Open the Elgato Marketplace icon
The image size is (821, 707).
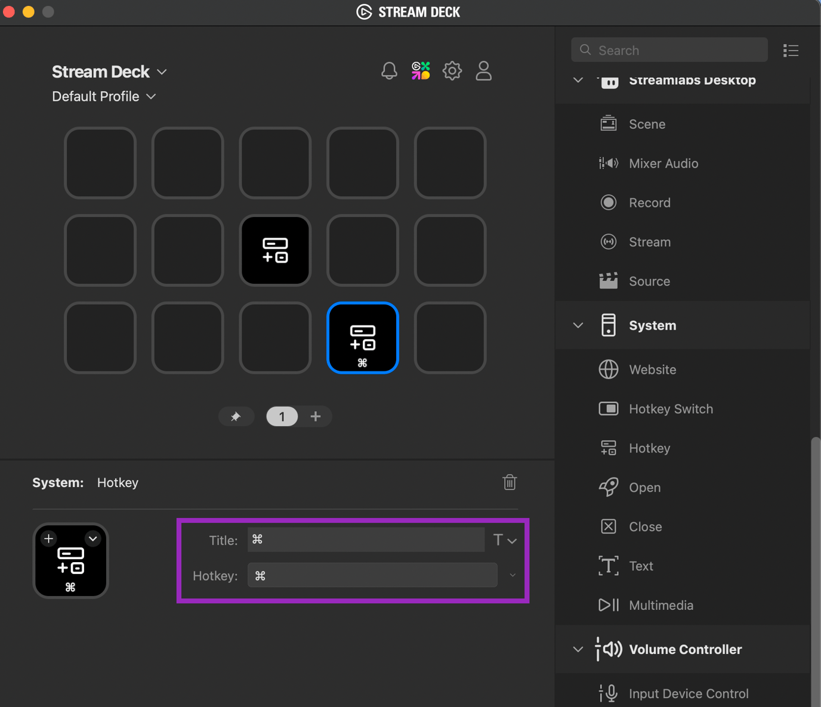click(420, 70)
